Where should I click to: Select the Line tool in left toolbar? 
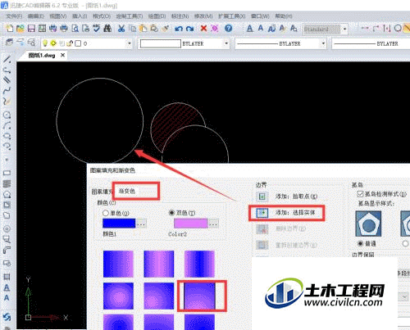(x=7, y=59)
